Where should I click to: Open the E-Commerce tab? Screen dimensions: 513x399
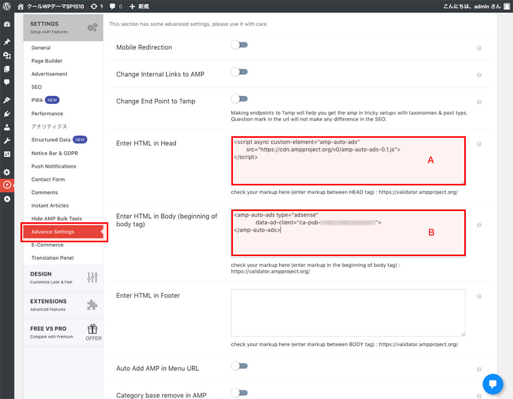pos(47,245)
